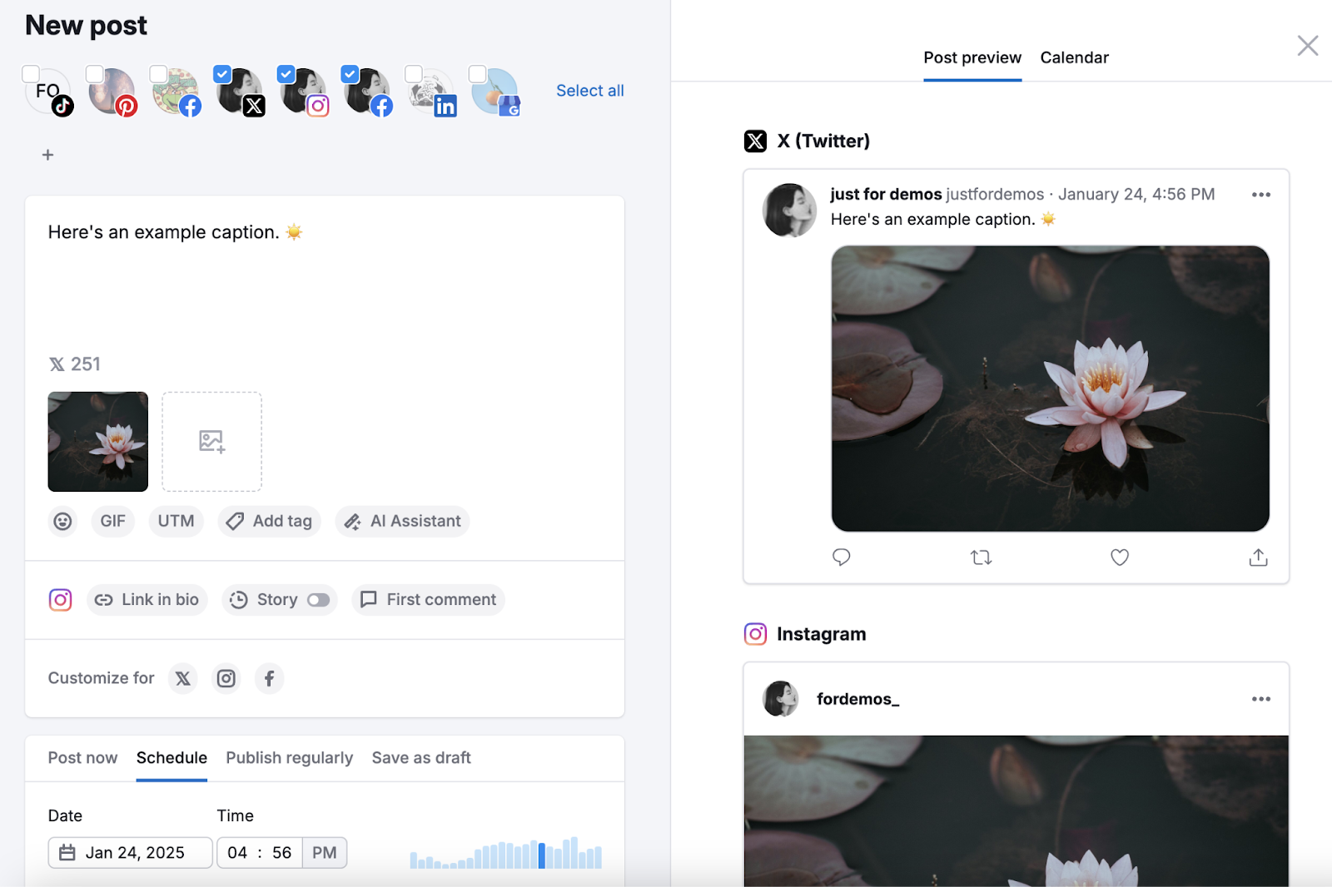The image size is (1332, 887).
Task: Open the emoji picker for the caption
Action: point(62,521)
